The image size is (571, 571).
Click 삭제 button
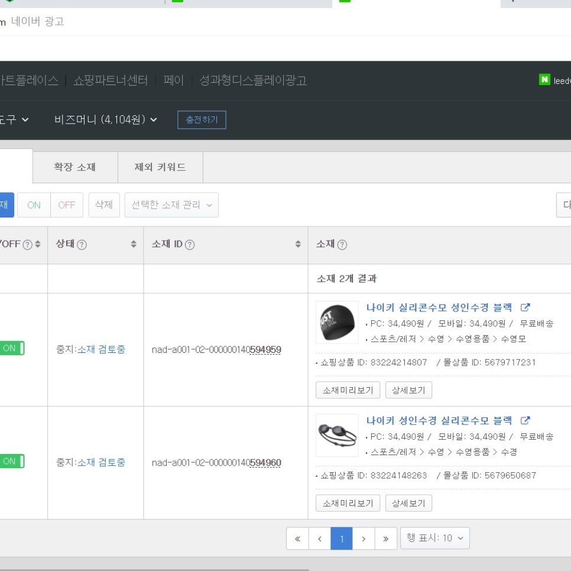(x=104, y=205)
